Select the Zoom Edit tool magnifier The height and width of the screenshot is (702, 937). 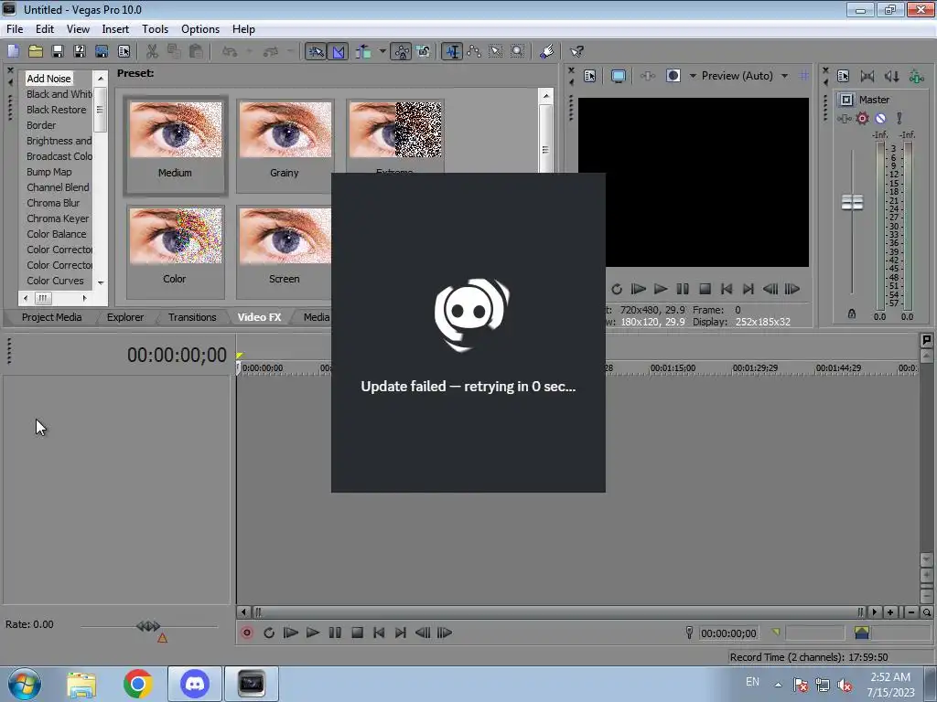[x=518, y=51]
